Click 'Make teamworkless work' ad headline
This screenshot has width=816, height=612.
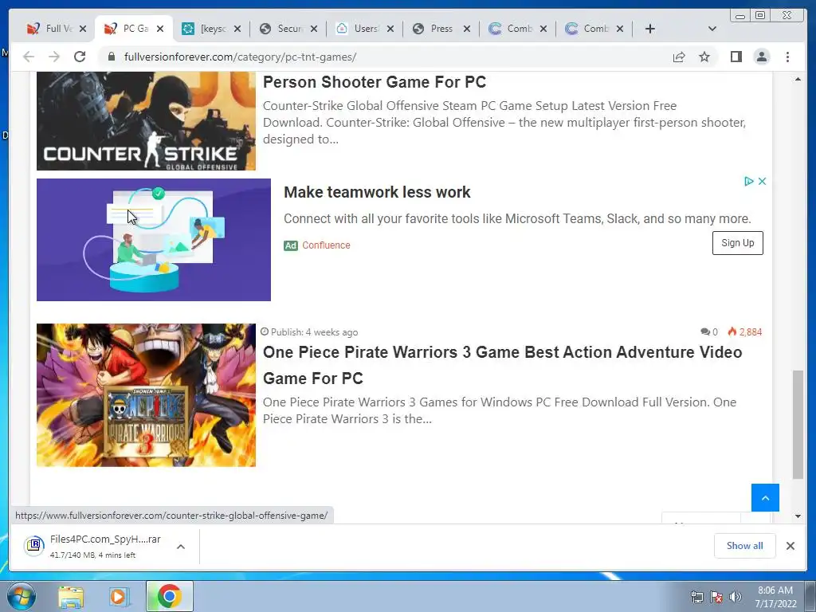pos(377,192)
